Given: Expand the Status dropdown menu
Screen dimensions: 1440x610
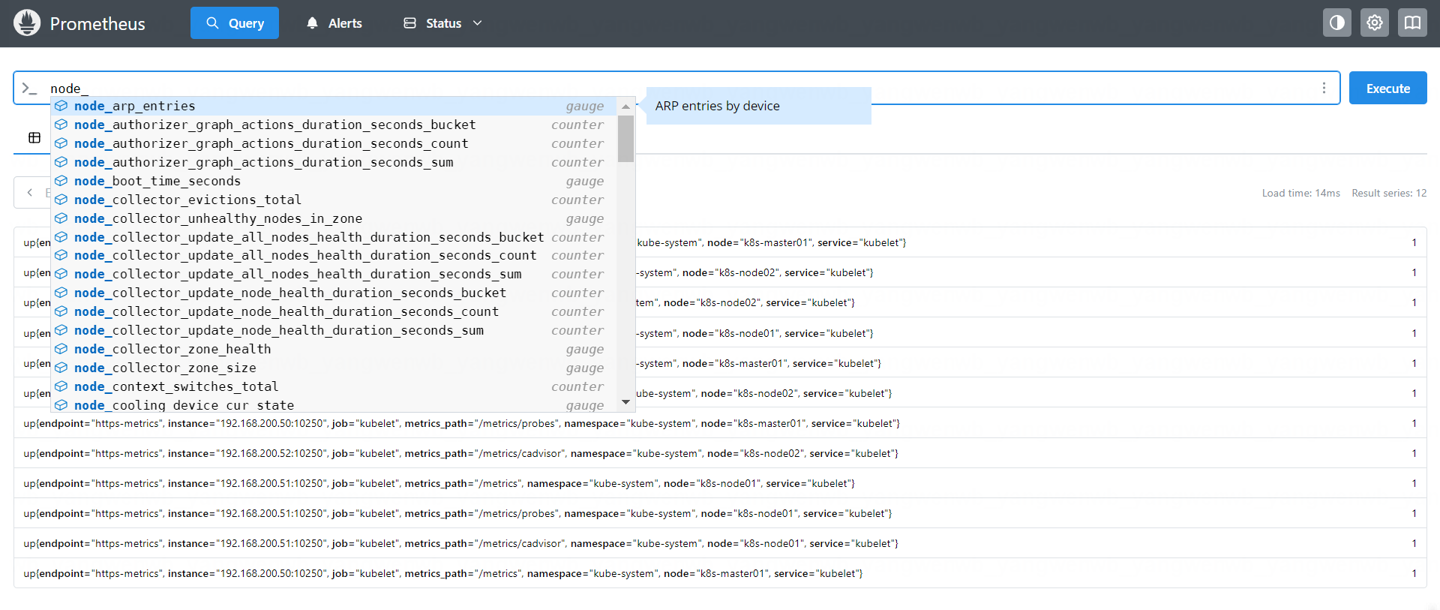Looking at the screenshot, I should pos(442,23).
